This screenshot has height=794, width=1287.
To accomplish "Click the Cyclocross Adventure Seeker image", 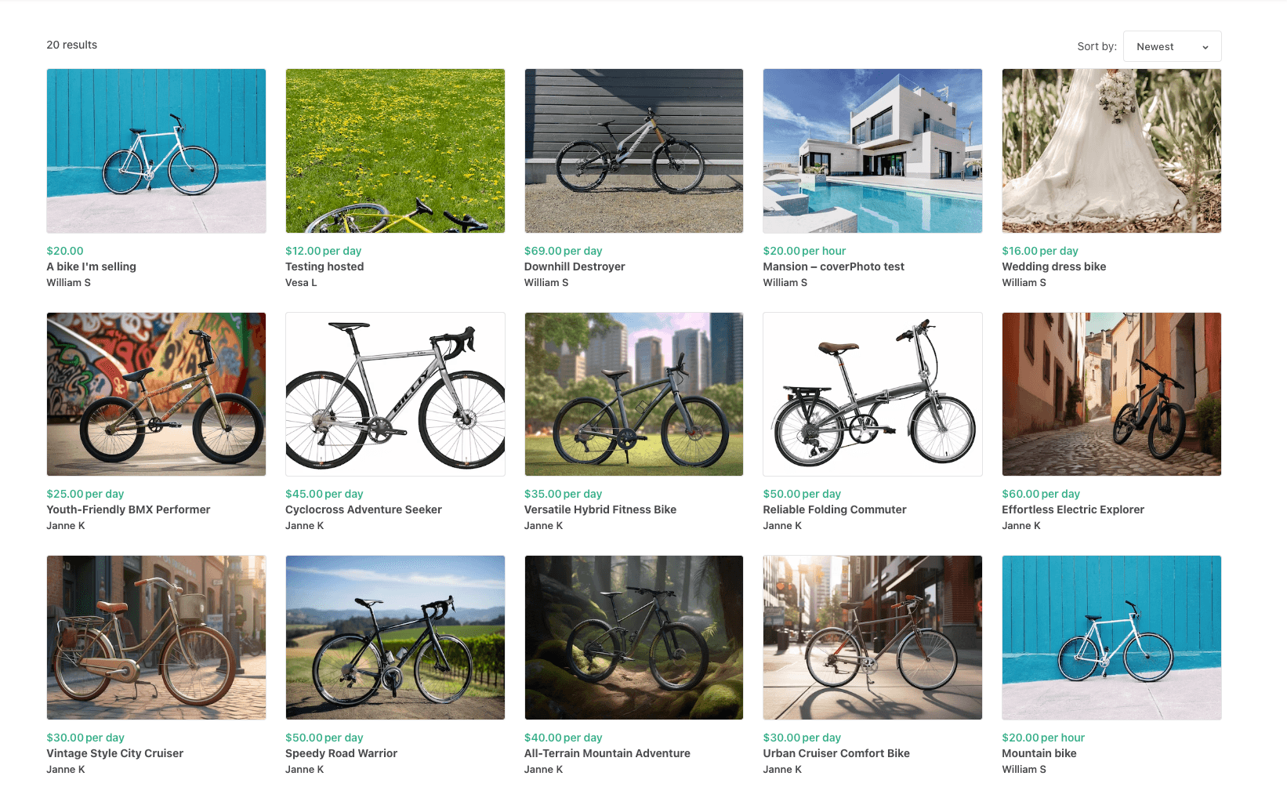I will point(395,394).
